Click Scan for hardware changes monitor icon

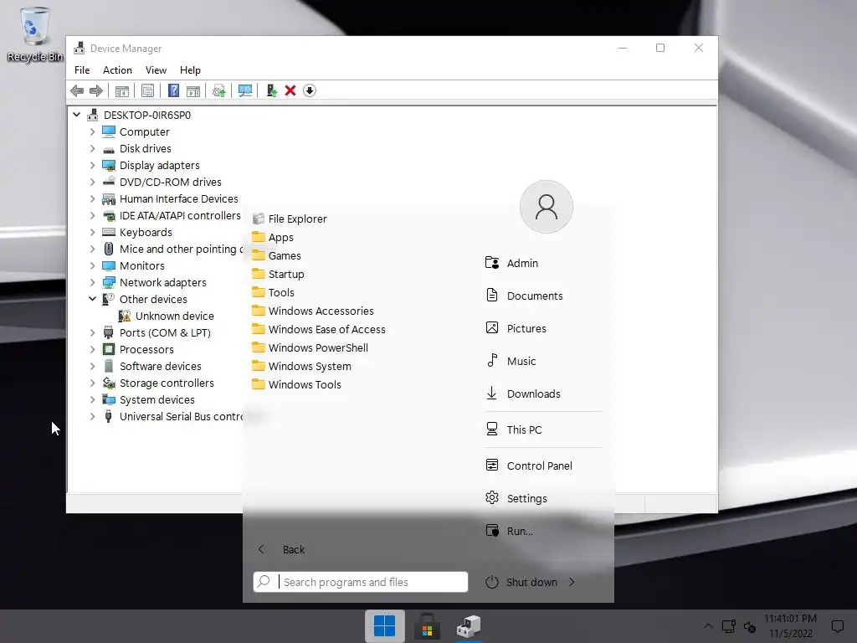click(x=245, y=90)
